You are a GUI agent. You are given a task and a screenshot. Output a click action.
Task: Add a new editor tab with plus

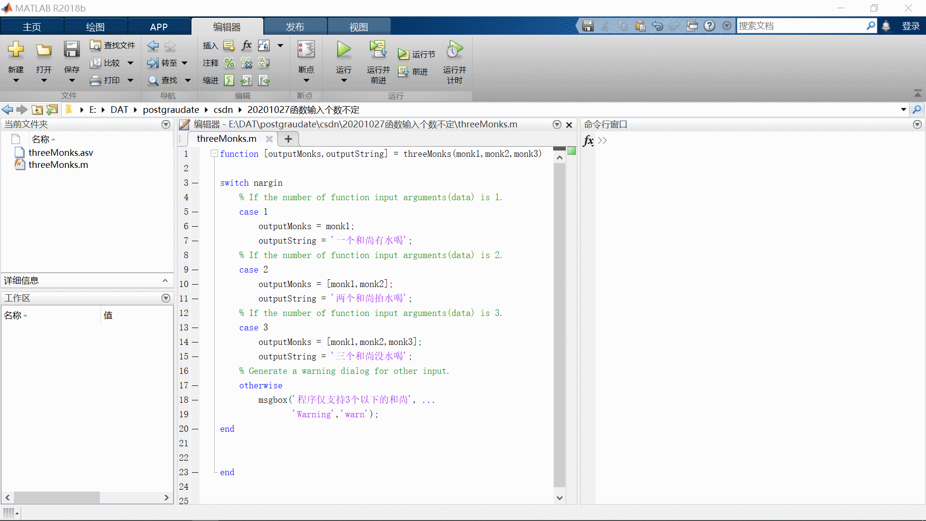coord(288,139)
